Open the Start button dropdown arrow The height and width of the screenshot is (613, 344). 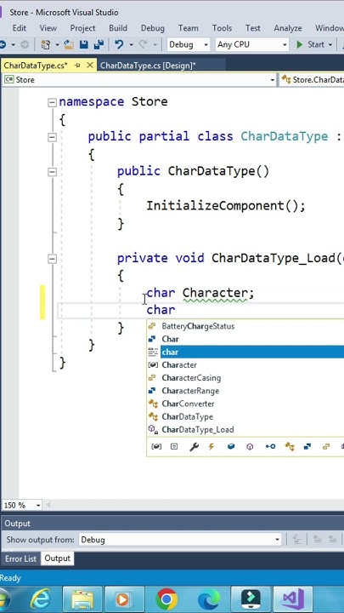coord(330,45)
